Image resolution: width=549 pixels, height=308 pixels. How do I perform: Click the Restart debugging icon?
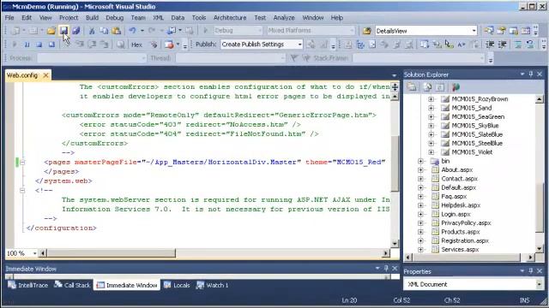[51, 44]
